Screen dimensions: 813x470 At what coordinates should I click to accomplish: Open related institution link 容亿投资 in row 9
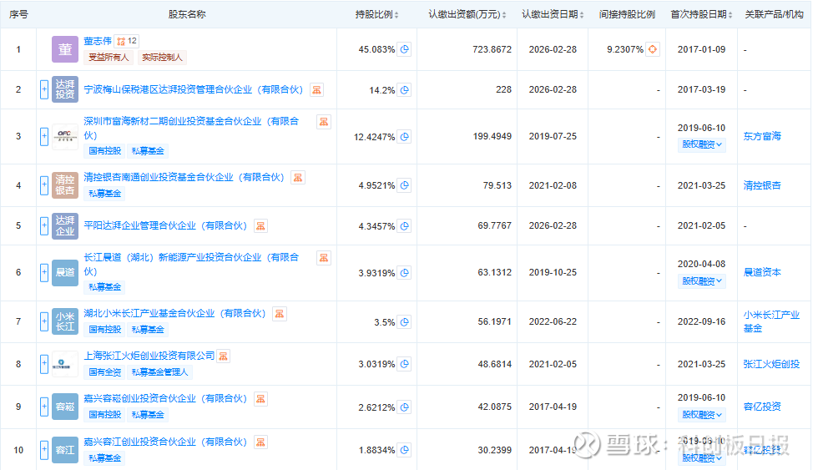(x=762, y=407)
